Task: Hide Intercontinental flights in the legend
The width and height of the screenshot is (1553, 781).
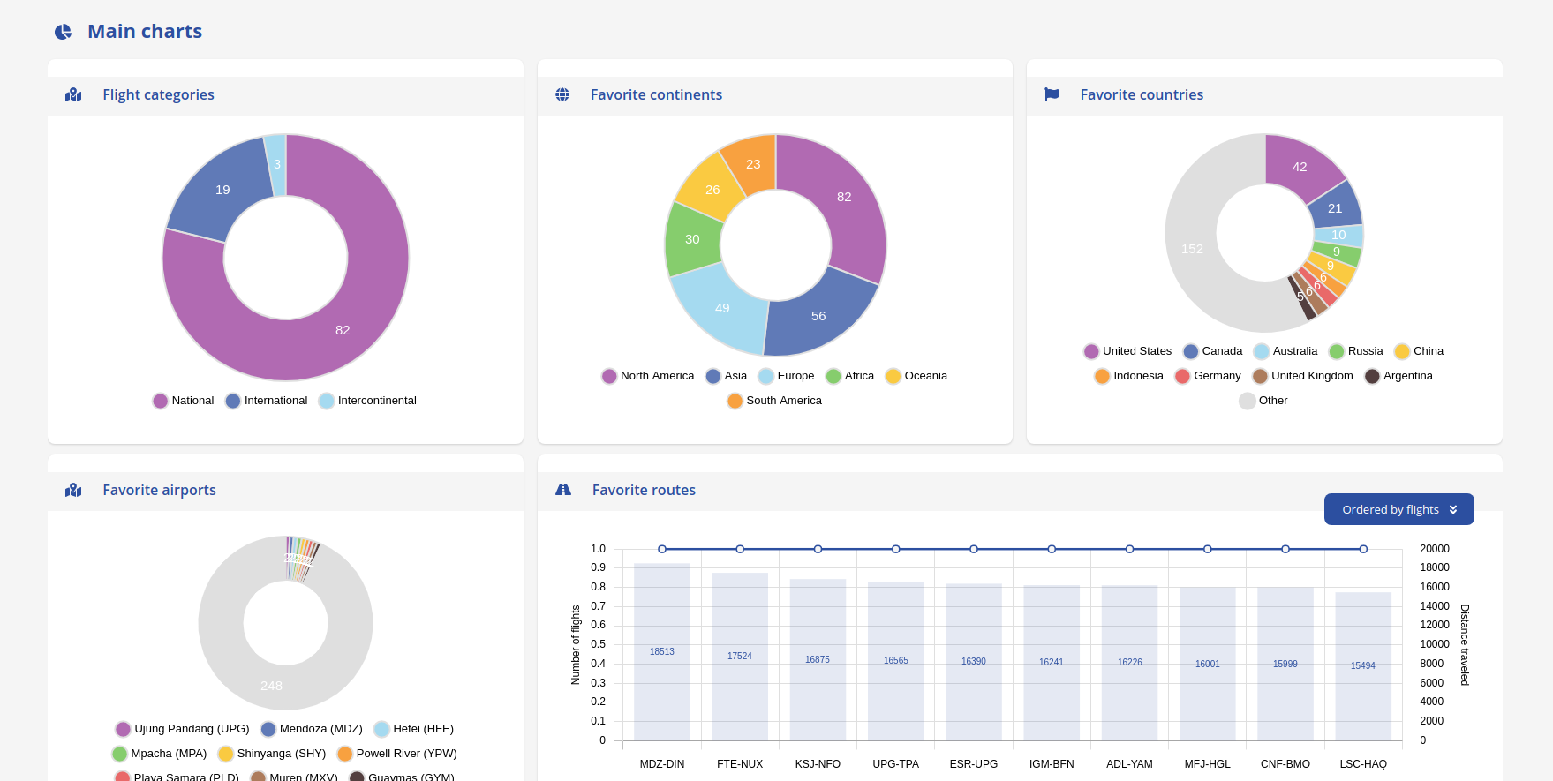Action: 367,401
